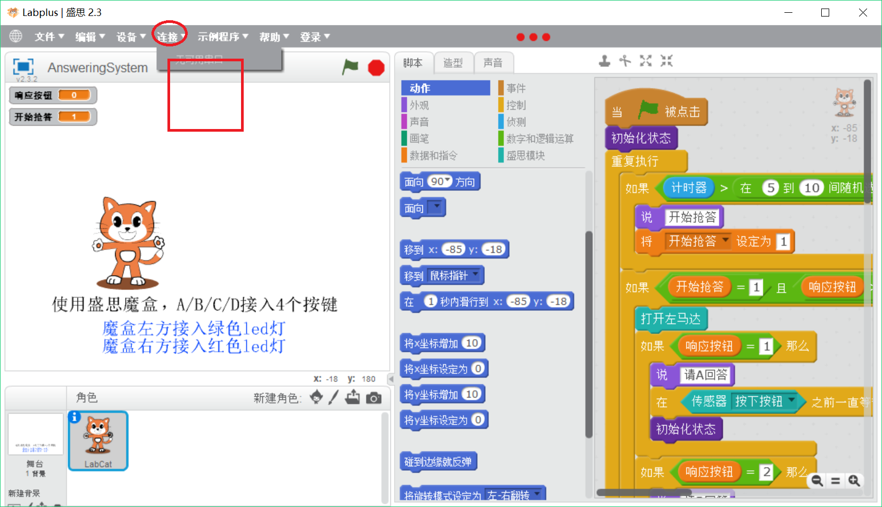882x507 pixels.
Task: Upload sprite from file icon
Action: coord(352,397)
